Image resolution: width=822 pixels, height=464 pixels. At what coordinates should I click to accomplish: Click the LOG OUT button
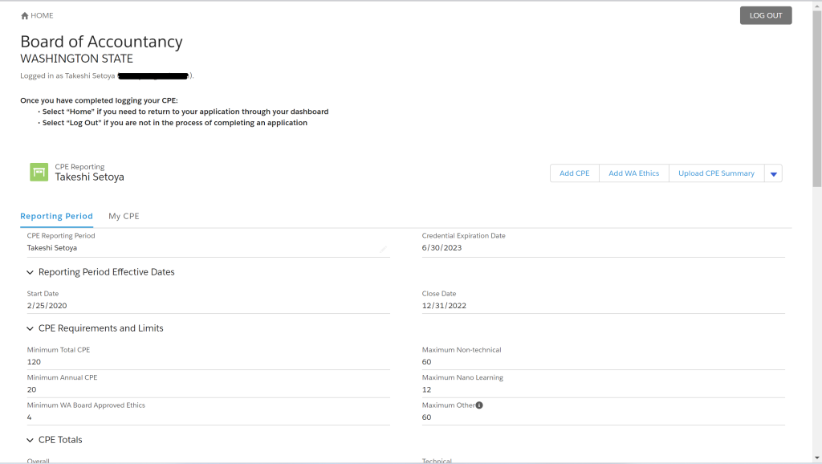click(766, 16)
